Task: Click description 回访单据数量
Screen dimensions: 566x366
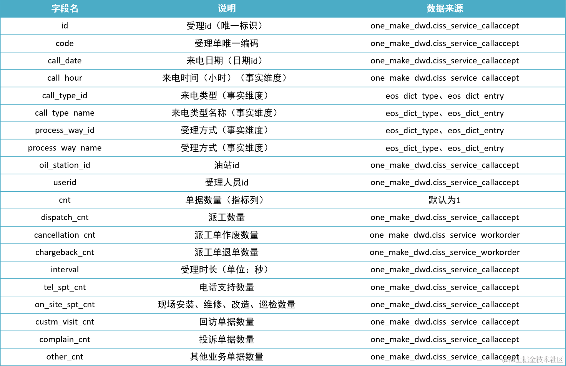Action: pyautogui.click(x=226, y=322)
